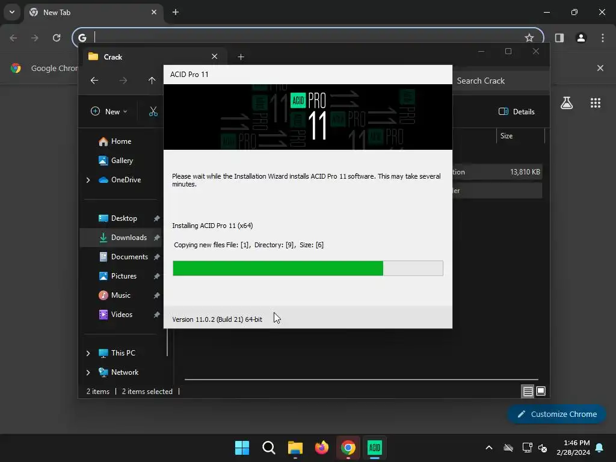Viewport: 616px width, 462px height.
Task: Click the ACID Pro 11 banner image
Action: (308, 117)
